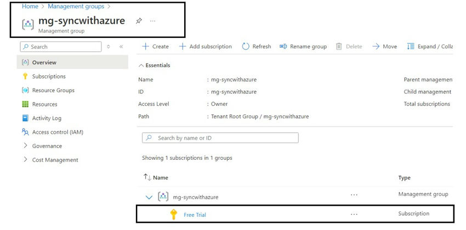
Task: Select the mg-syncwithazure row name text
Action: tap(196, 197)
